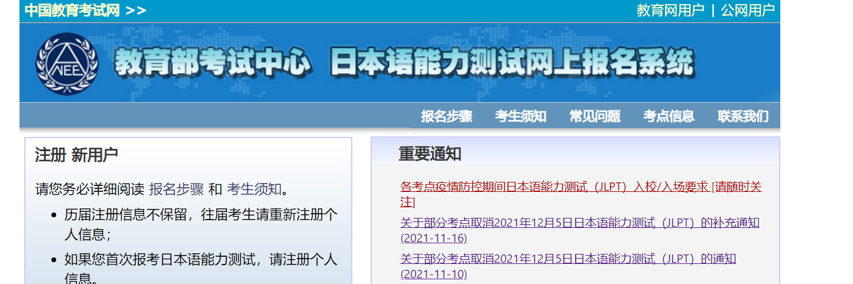
Task: Follow the inline 考生须知 link in registration panel
Action: click(254, 189)
